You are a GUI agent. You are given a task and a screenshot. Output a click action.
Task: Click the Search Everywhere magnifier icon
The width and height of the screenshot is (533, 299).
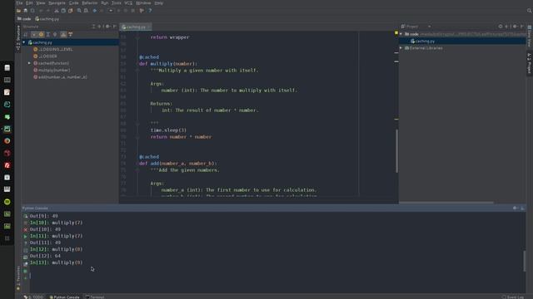pyautogui.click(x=530, y=11)
